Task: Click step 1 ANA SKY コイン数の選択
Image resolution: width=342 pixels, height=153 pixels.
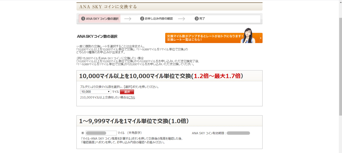Action: tap(100, 19)
